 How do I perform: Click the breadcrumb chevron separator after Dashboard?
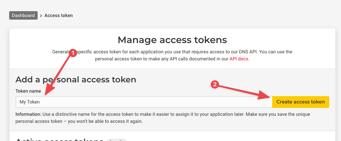point(41,16)
